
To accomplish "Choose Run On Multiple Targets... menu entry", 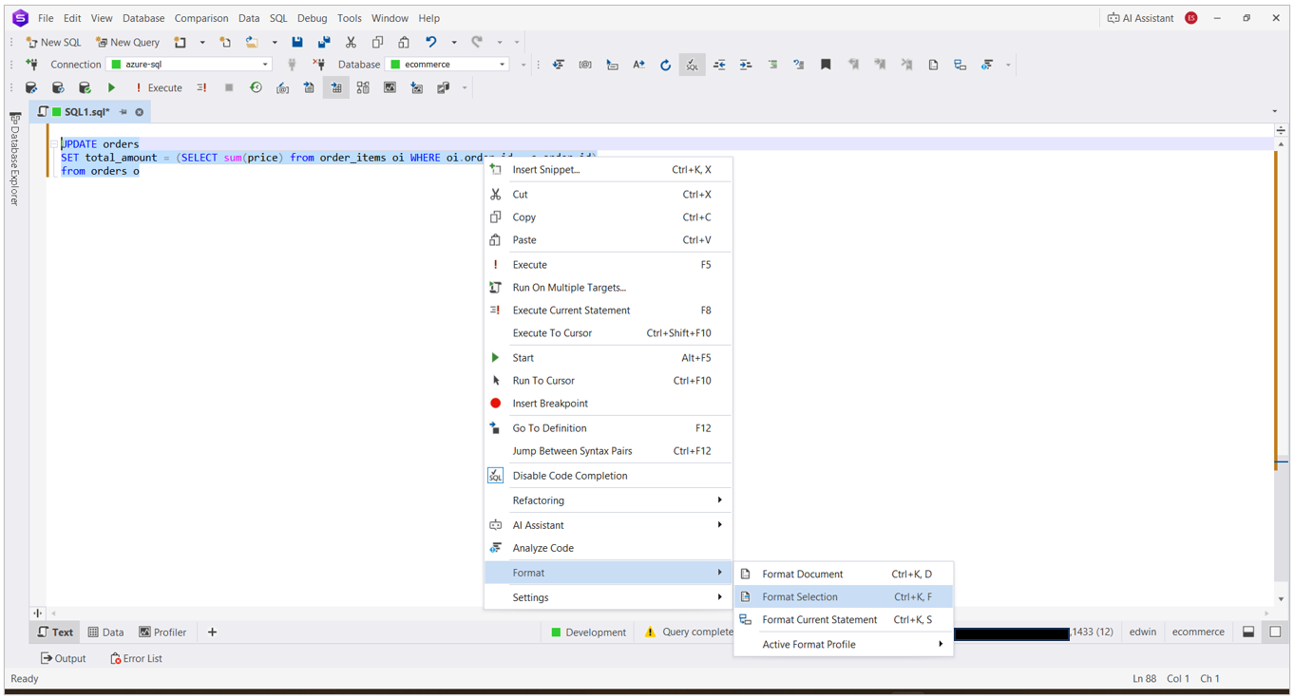I will pyautogui.click(x=608, y=288).
